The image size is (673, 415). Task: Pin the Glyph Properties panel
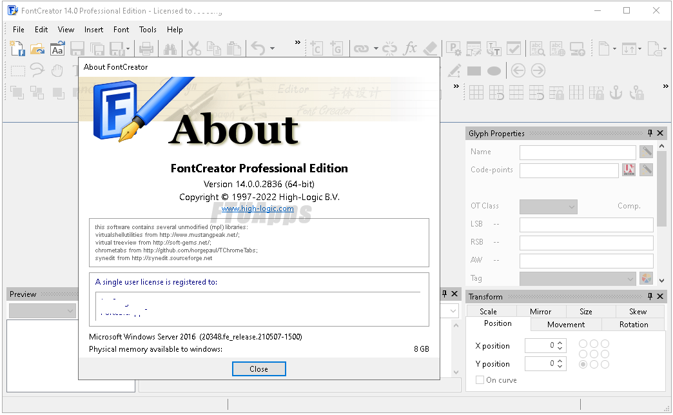click(x=650, y=134)
